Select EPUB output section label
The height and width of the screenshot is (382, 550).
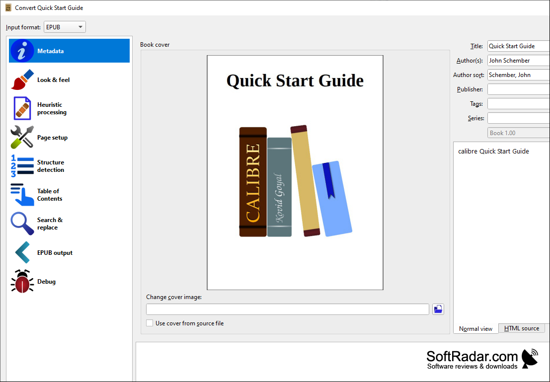[55, 252]
